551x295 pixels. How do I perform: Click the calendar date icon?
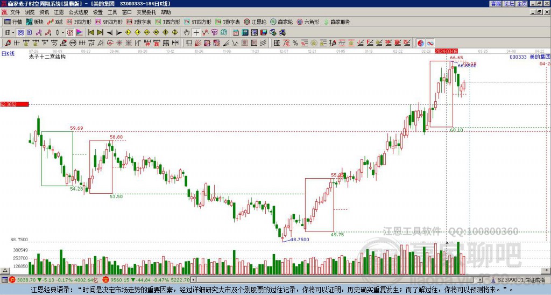coord(236,32)
